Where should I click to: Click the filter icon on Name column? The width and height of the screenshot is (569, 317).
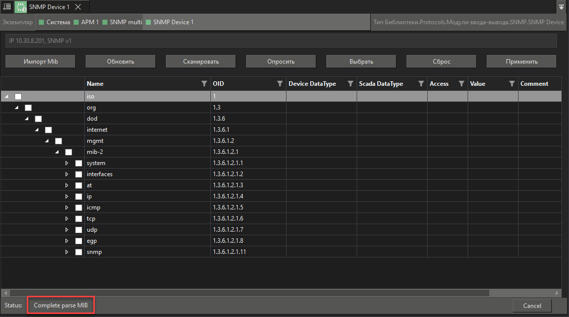coord(204,83)
